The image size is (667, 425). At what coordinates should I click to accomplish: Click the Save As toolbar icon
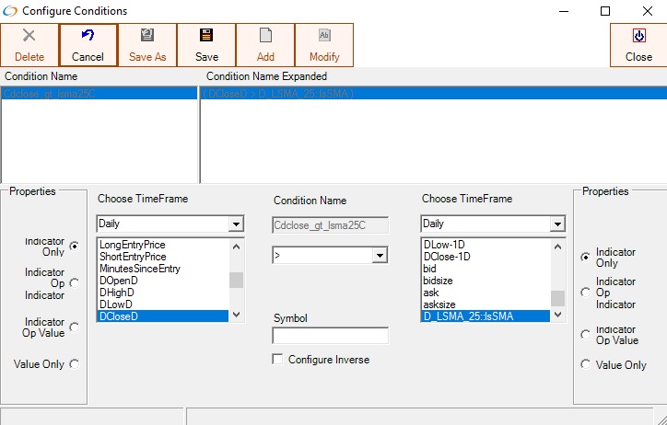click(147, 36)
